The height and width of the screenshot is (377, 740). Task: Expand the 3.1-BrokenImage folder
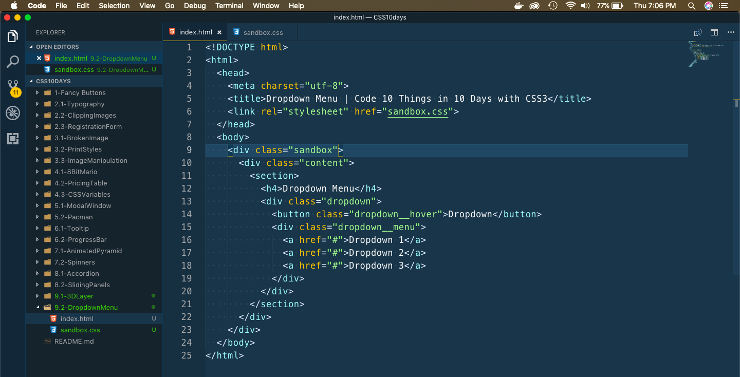[94, 138]
